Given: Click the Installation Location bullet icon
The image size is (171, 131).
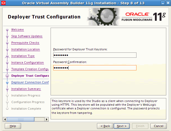Looking at the screenshot, I should tap(7, 49).
